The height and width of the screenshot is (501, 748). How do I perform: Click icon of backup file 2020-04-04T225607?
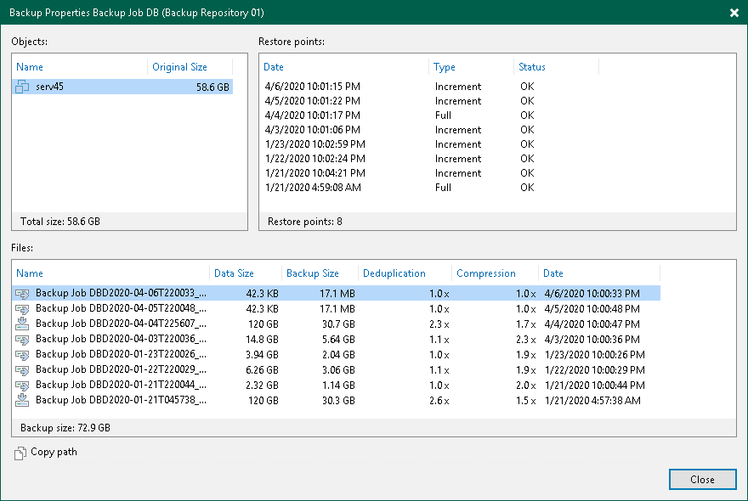click(23, 324)
